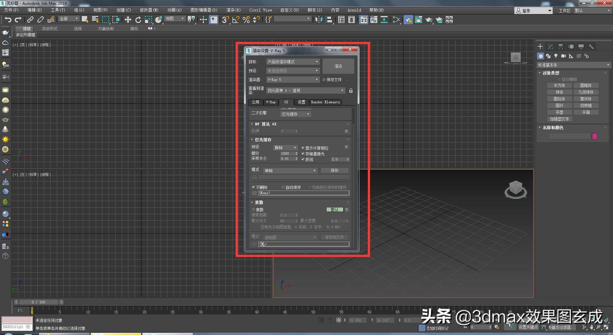
Task: Toggle Angle Snap in toolbar
Action: point(236,20)
